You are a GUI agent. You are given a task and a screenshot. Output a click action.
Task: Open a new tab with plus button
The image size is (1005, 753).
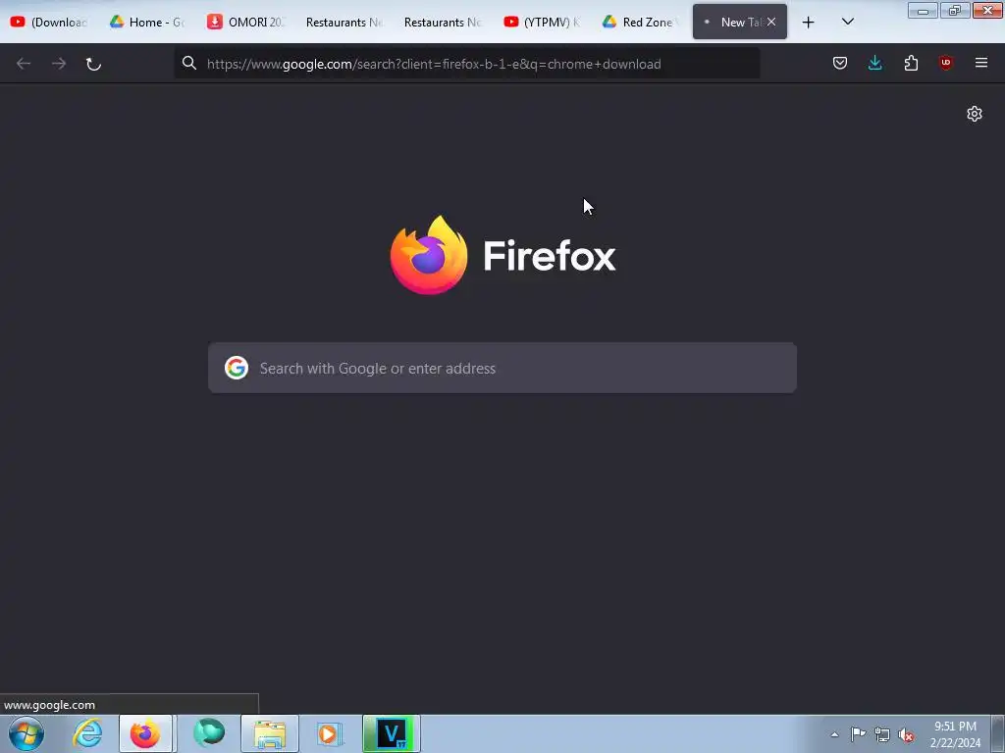pos(809,23)
